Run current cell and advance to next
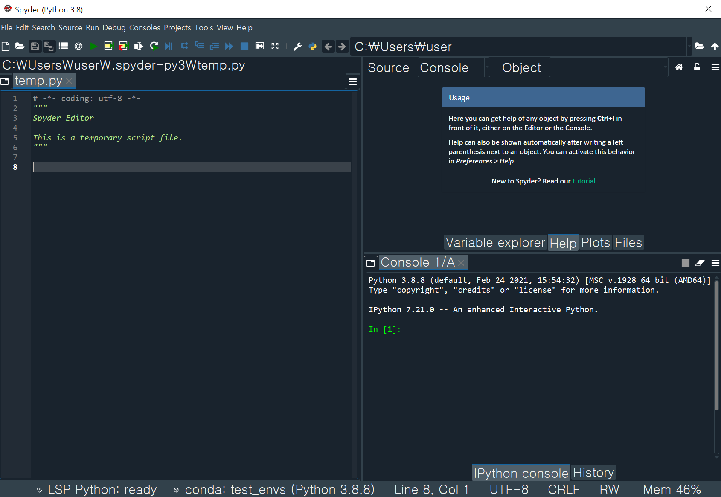 point(123,46)
